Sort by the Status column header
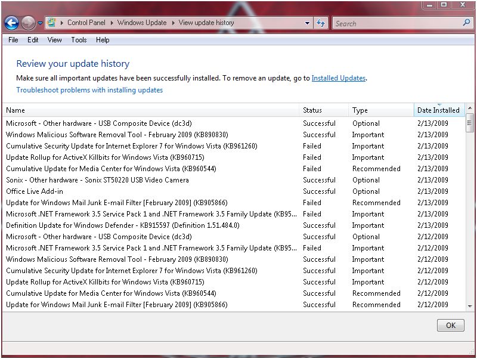Viewport: 477px width, 359px height. click(324, 110)
